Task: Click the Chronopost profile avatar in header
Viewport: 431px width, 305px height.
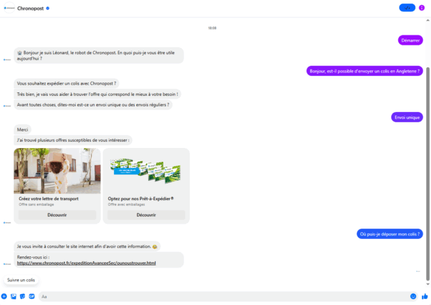Action: 8,8
